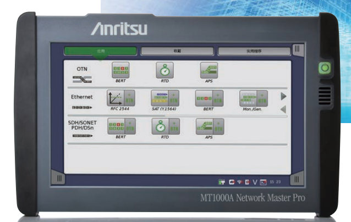
Task: Click the right arrow beside the Ethernet row
Action: [x=284, y=96]
